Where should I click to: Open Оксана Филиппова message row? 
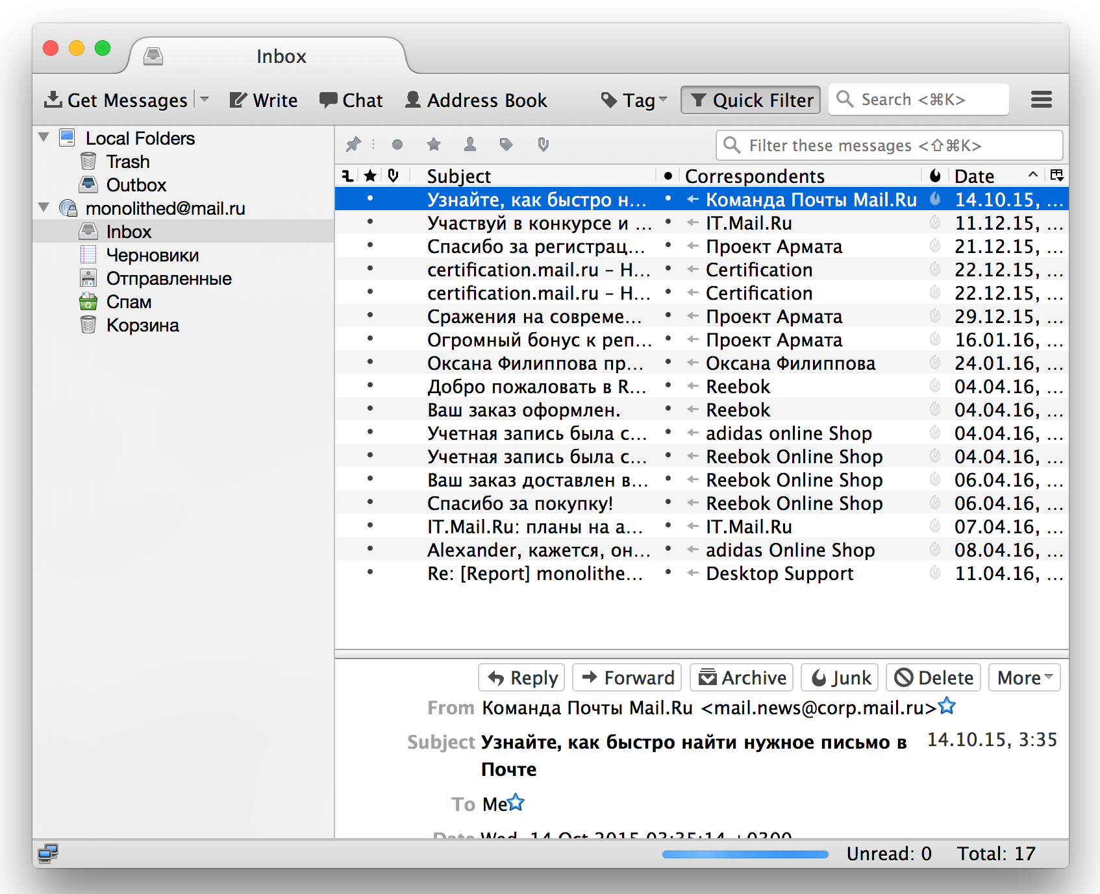701,363
